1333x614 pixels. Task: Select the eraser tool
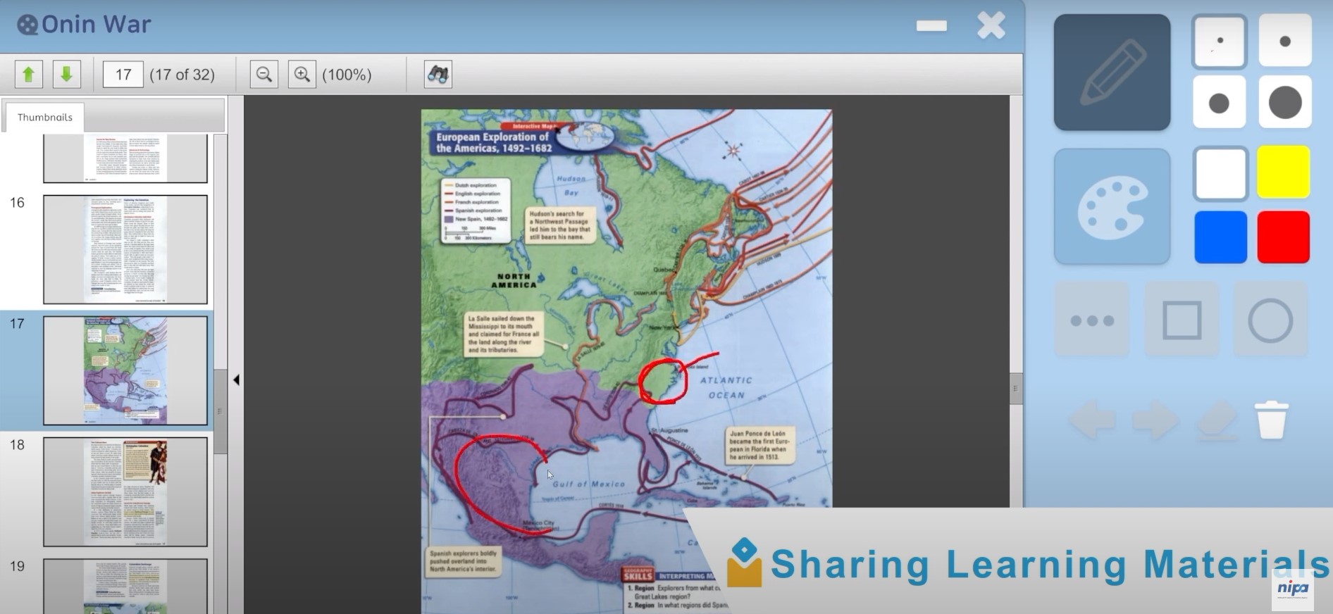[1217, 421]
